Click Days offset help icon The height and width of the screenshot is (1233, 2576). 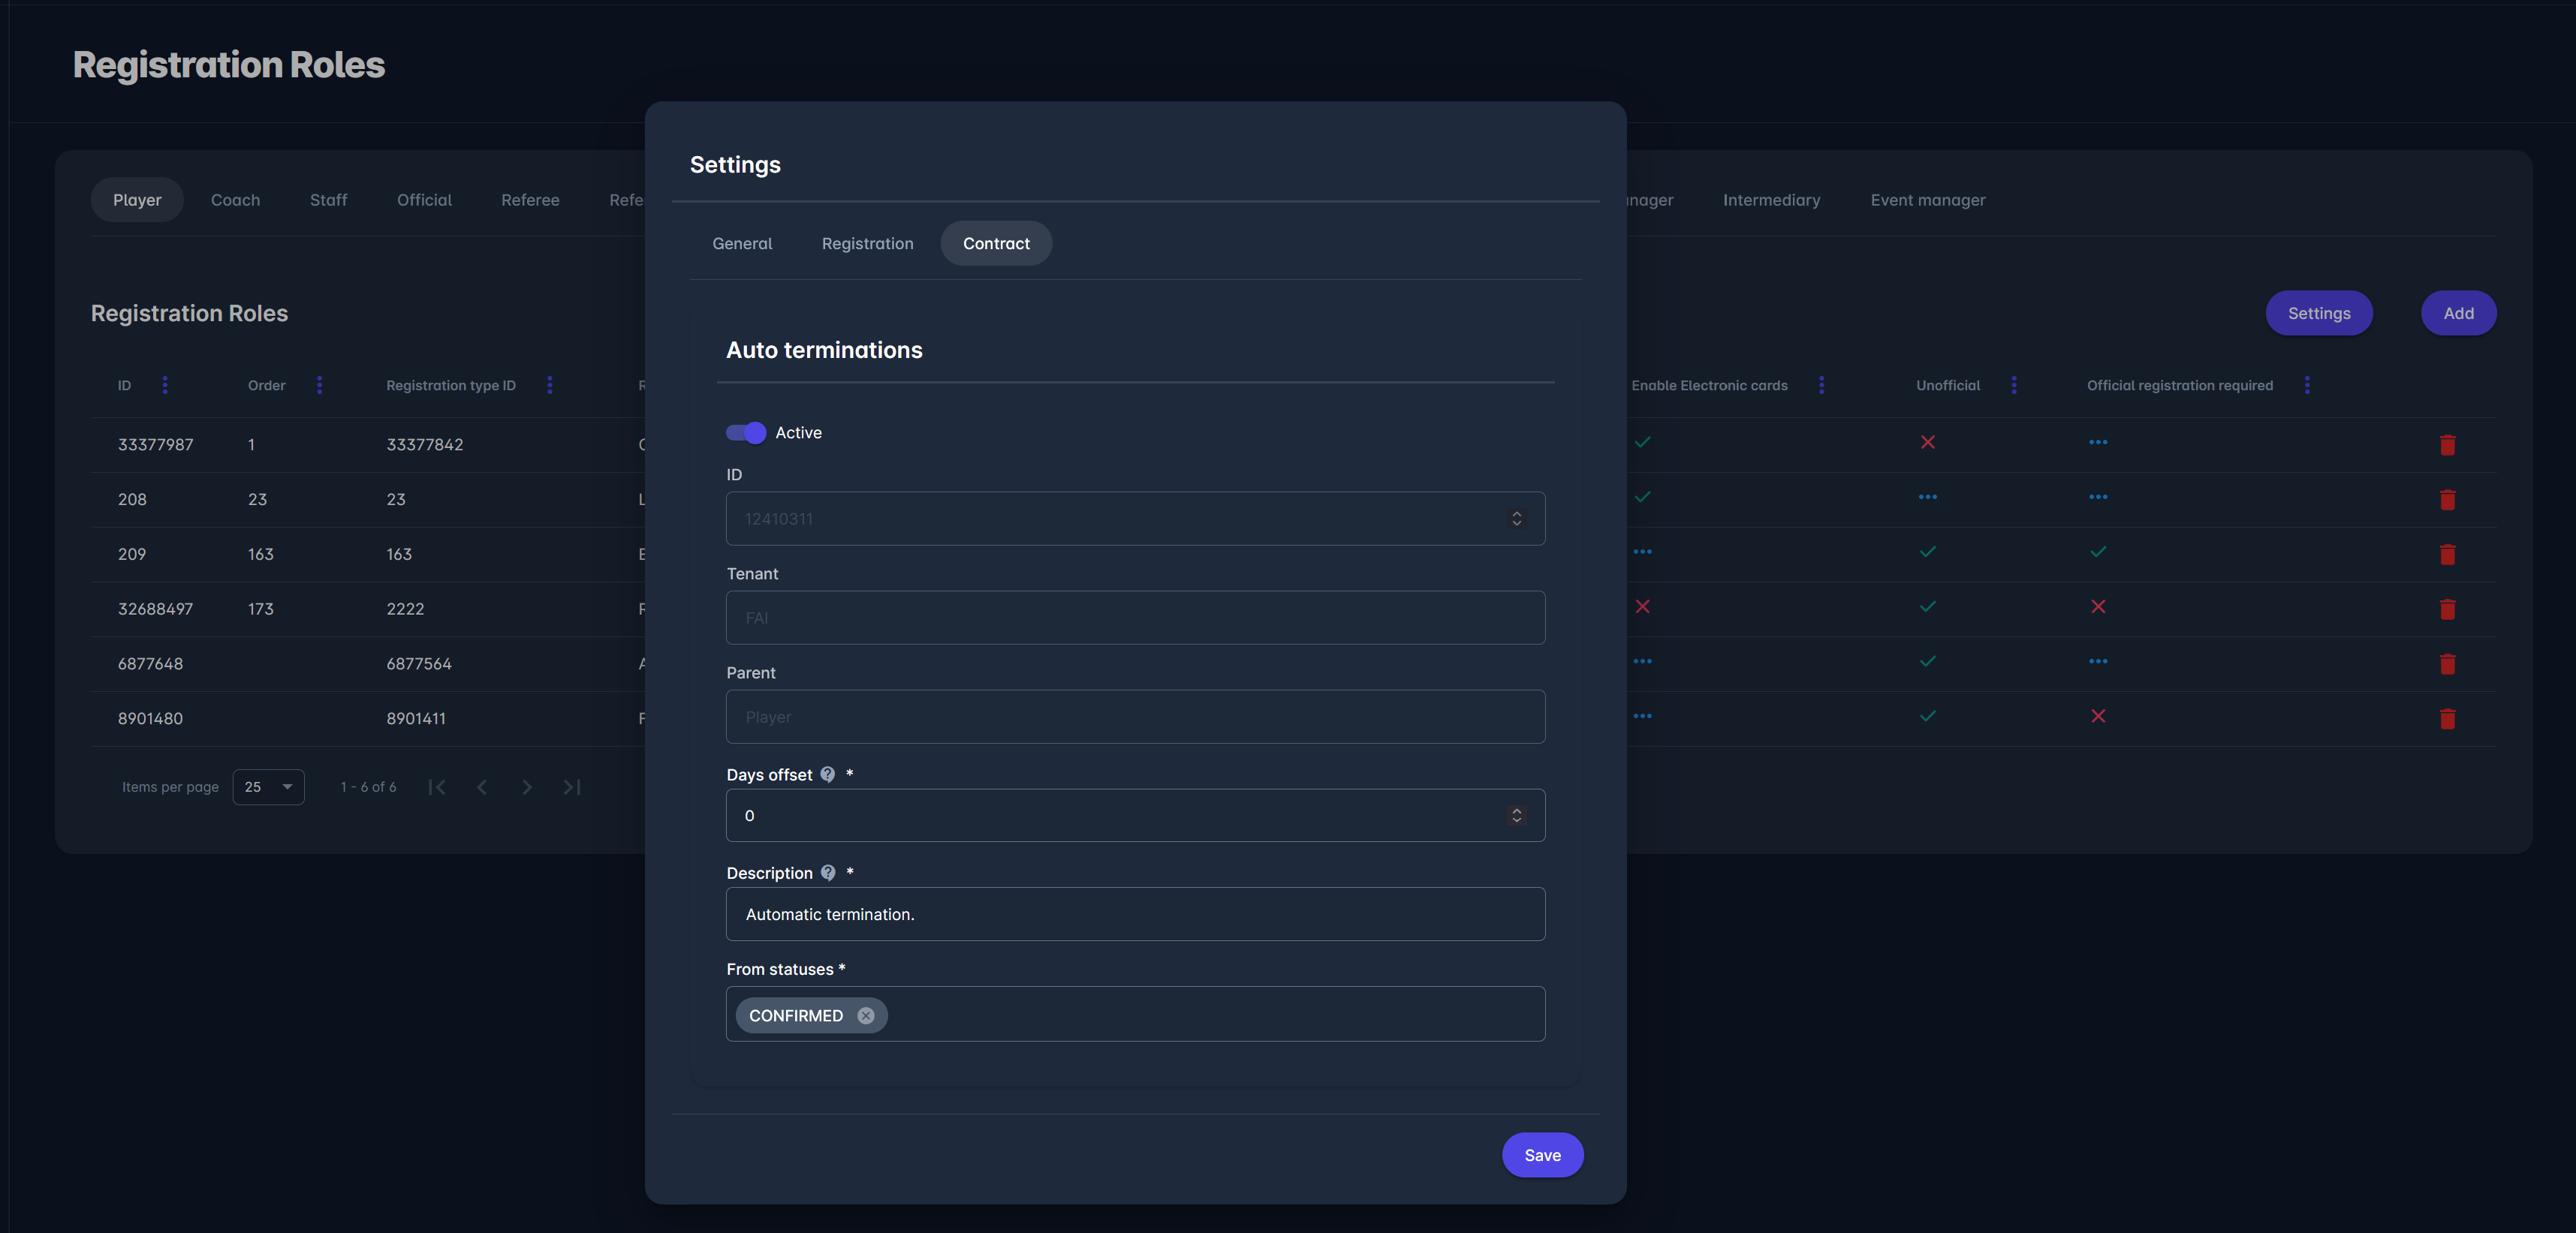(x=827, y=774)
